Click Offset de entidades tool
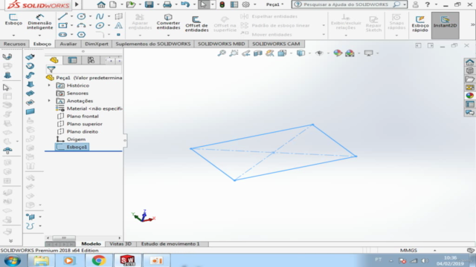Image resolution: width=476 pixels, height=267 pixels. [196, 24]
